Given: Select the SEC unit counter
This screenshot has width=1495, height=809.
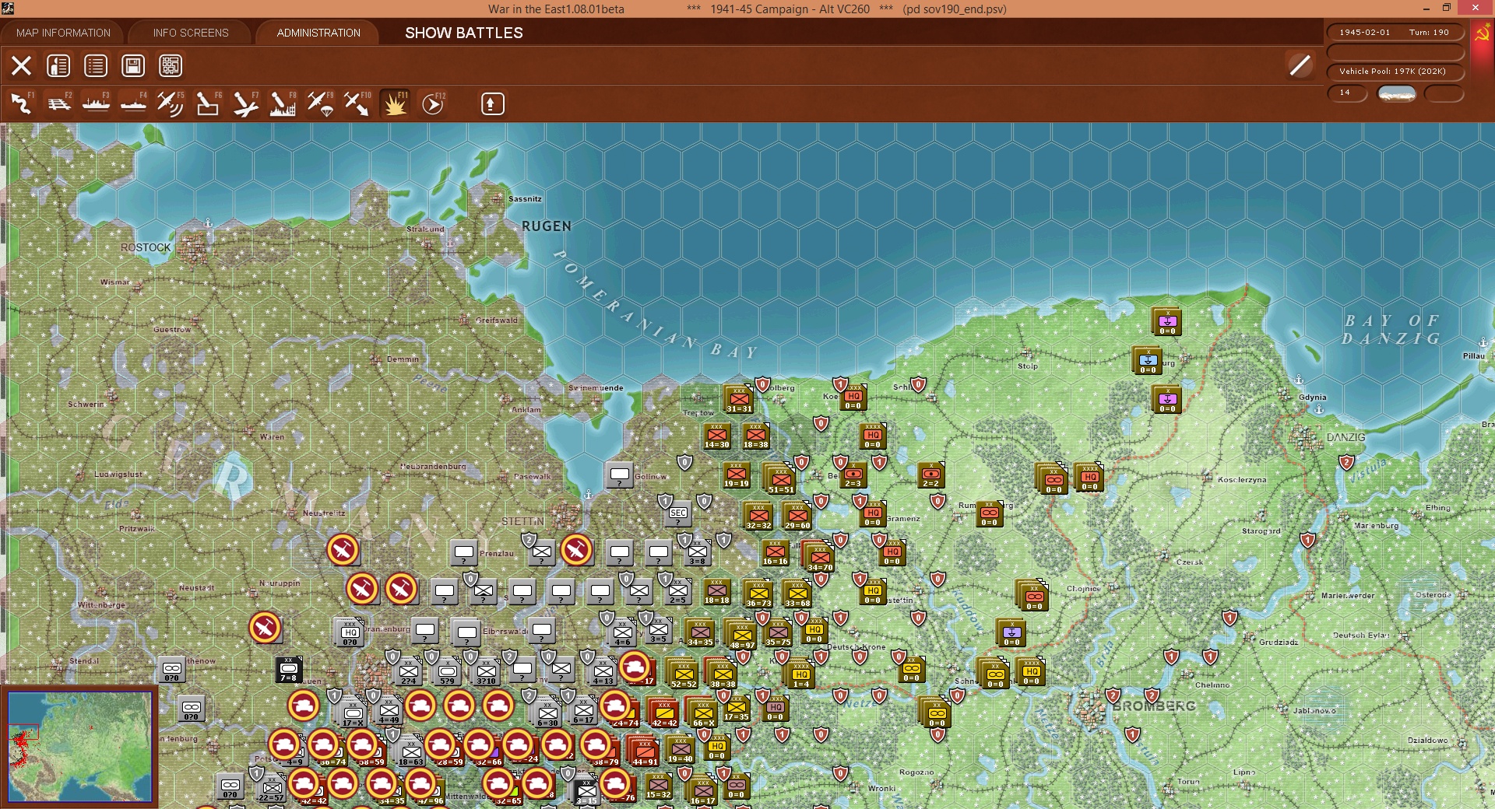Looking at the screenshot, I should [x=678, y=514].
